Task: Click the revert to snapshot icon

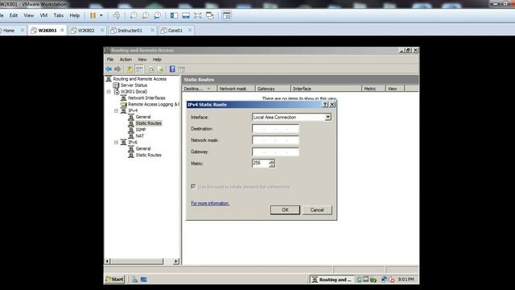Action: 145,15
